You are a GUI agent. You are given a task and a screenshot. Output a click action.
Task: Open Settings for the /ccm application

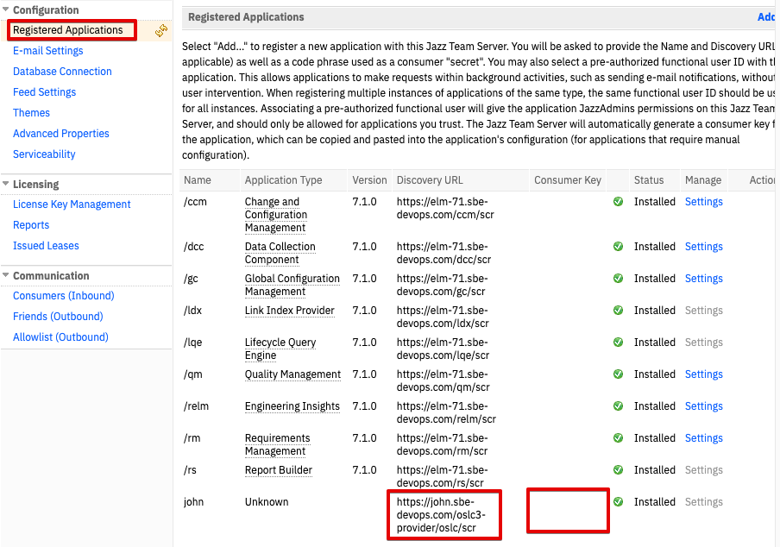[703, 202]
